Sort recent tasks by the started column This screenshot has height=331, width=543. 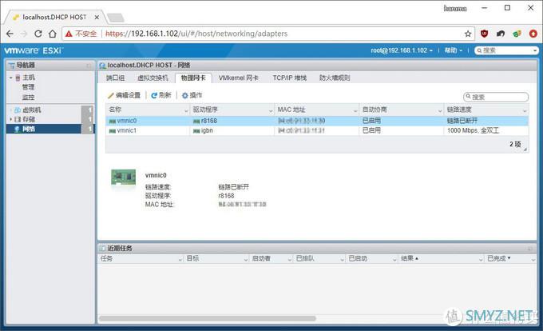[358, 258]
